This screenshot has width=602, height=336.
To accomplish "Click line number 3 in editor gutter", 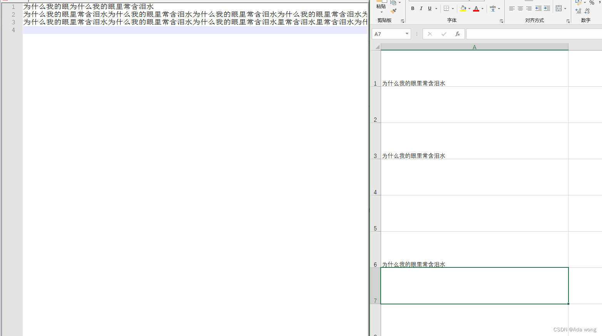I will (x=13, y=22).
